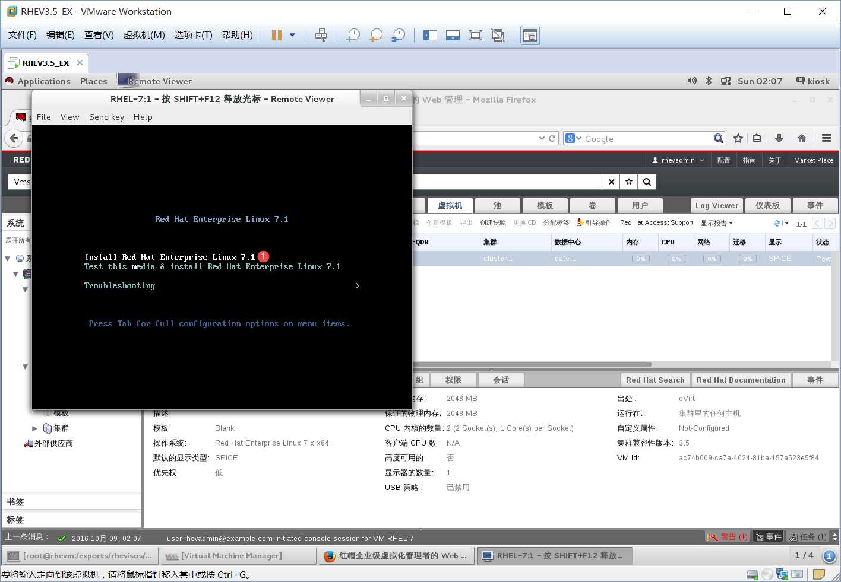Open the View menu in Remote Viewer

click(69, 117)
